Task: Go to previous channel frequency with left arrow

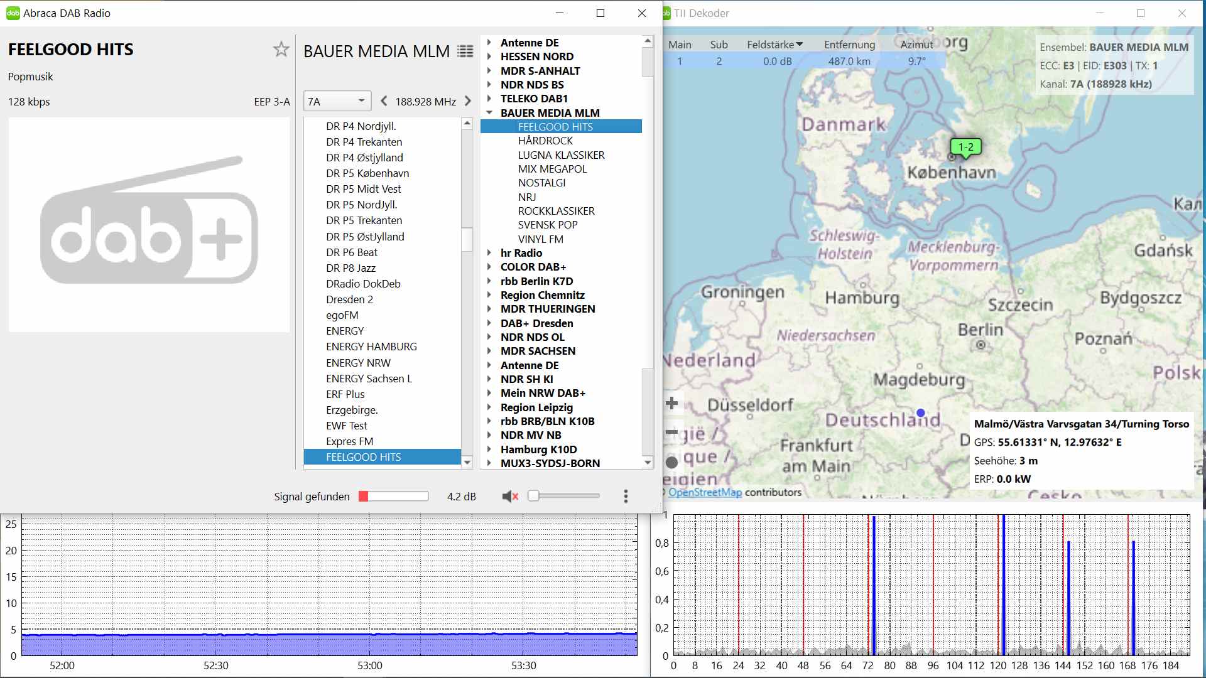Action: click(384, 101)
